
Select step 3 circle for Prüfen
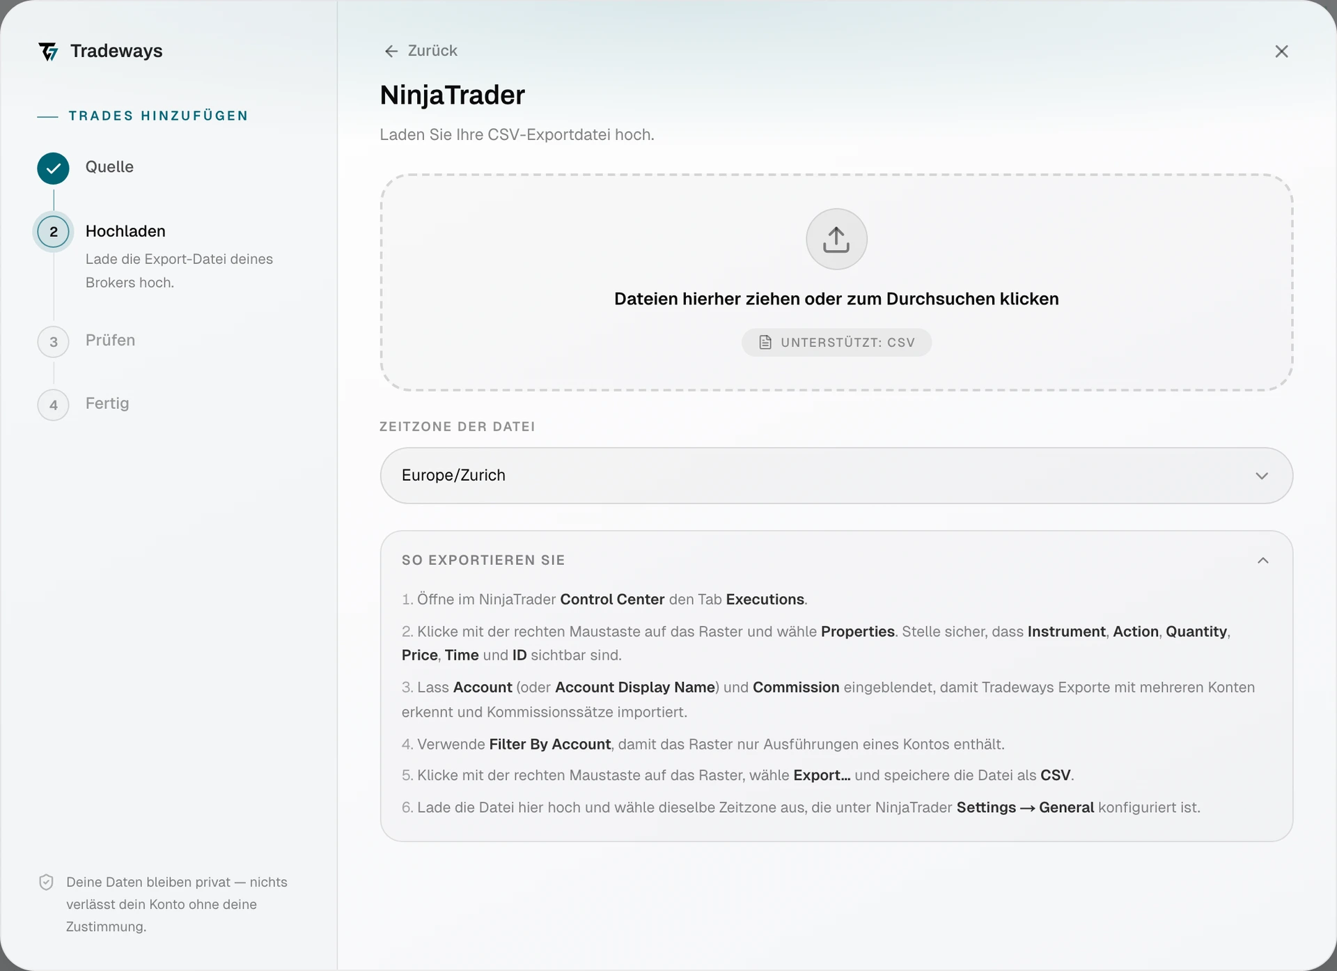point(54,342)
